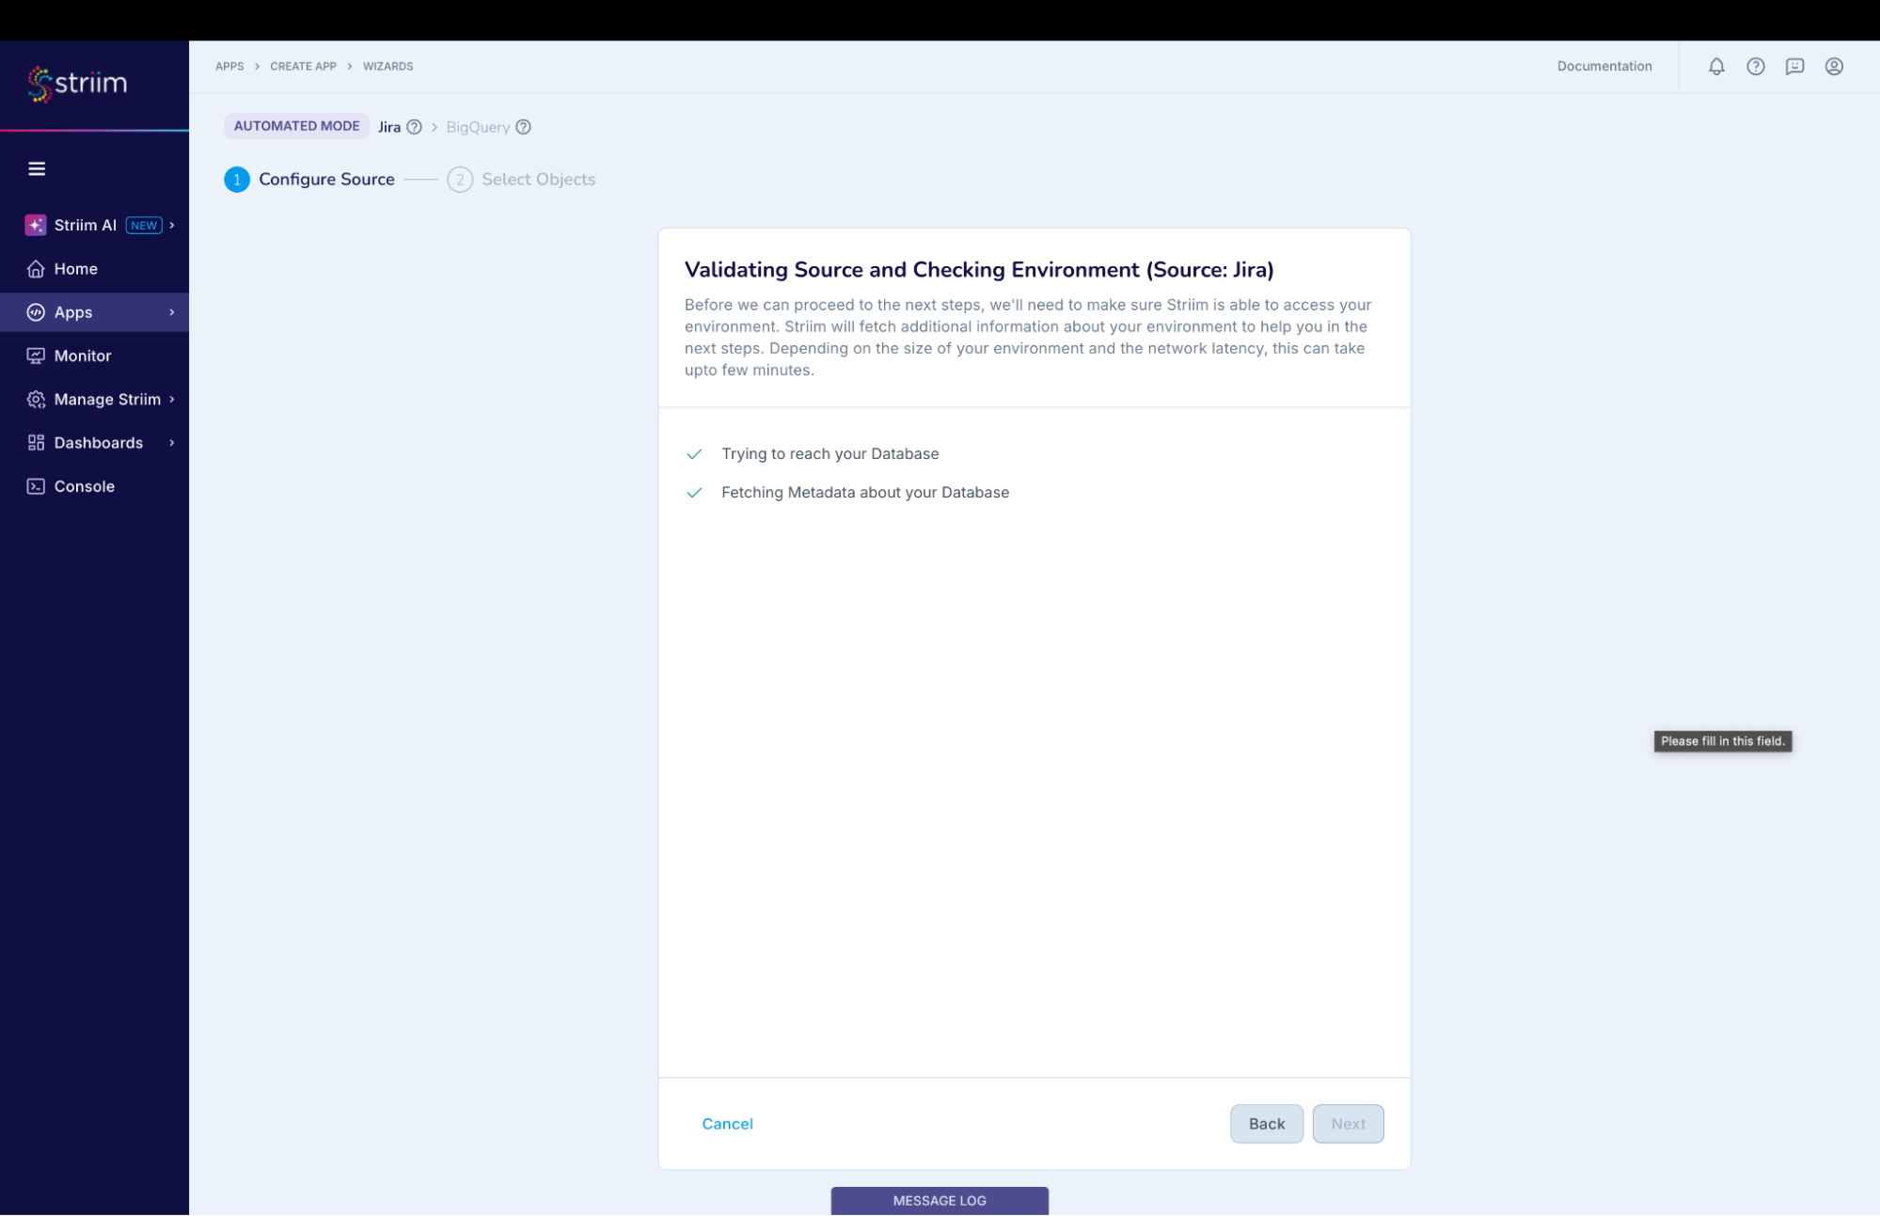Click step 1 circle for Configure Source
The height and width of the screenshot is (1216, 1880).
pyautogui.click(x=237, y=180)
